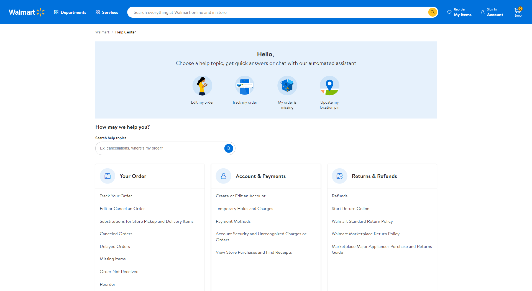Select the My order is missing box icon
The height and width of the screenshot is (291, 532).
287,86
